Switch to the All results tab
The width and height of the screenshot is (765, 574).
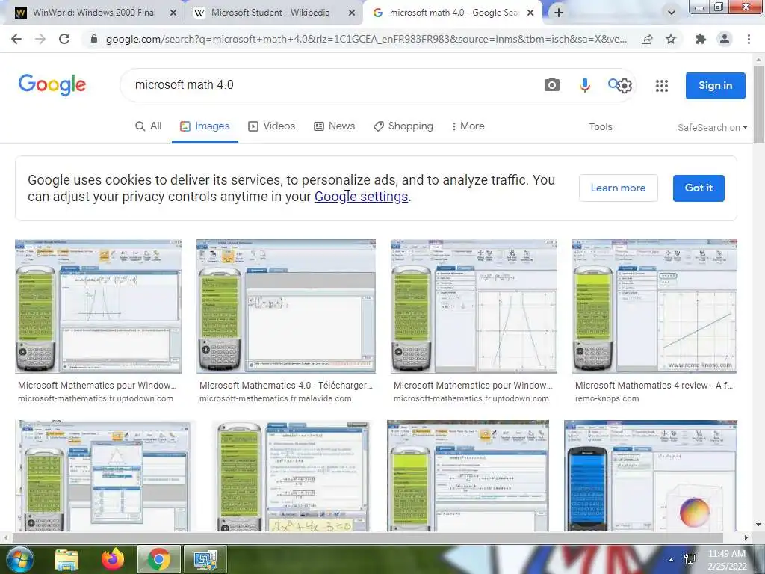point(149,126)
